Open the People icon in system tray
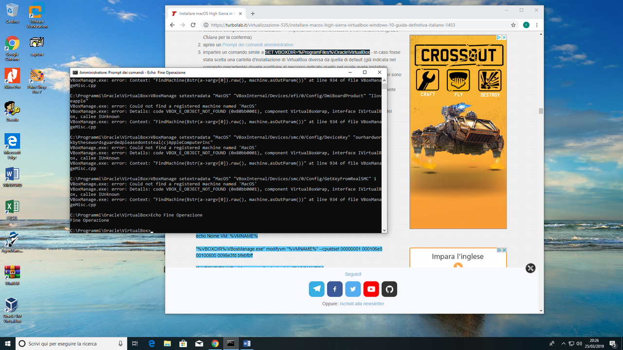This screenshot has height=350, width=623. click(x=552, y=343)
